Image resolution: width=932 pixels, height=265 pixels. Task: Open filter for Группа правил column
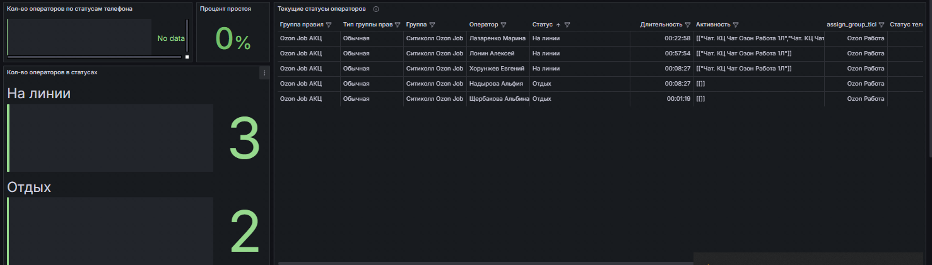point(328,25)
